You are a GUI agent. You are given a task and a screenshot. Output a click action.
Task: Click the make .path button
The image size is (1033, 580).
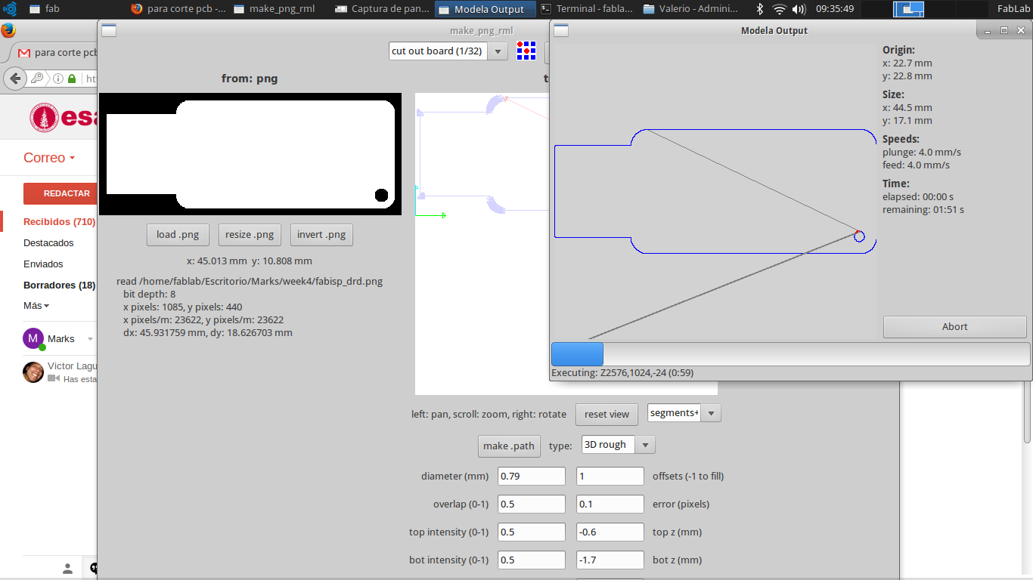pyautogui.click(x=509, y=446)
